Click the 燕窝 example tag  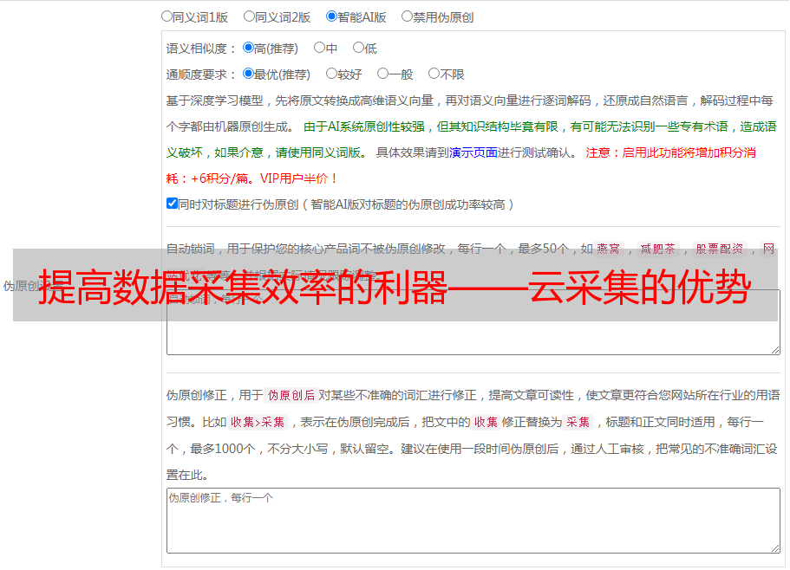[x=609, y=249]
